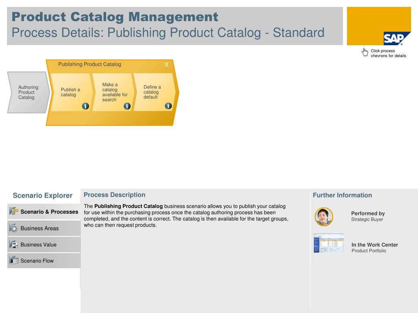Click the hand pointer hint icon
This screenshot has width=418, height=313.
pyautogui.click(x=365, y=52)
